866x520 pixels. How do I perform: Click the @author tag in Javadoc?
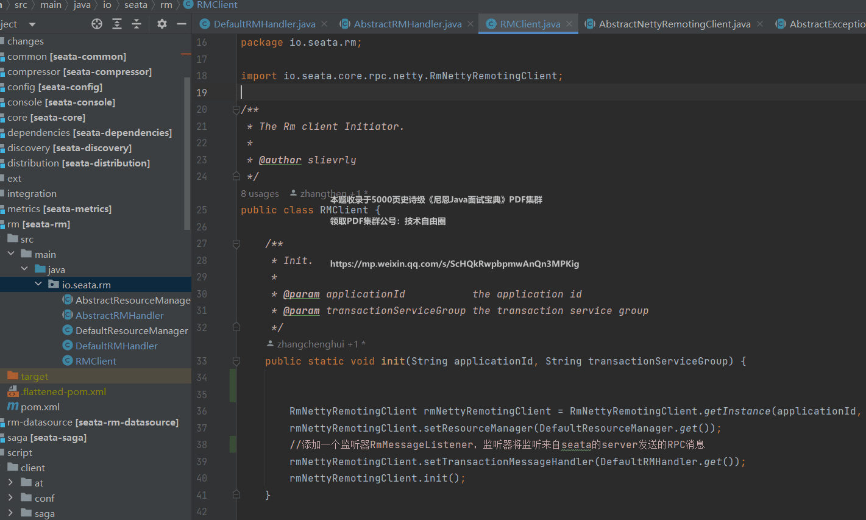pyautogui.click(x=280, y=160)
